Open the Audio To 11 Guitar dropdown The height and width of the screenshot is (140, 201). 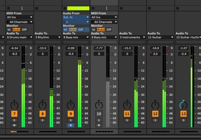(x=161, y=37)
